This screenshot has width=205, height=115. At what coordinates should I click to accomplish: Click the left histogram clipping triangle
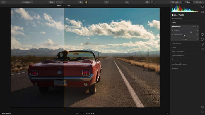[172, 5]
